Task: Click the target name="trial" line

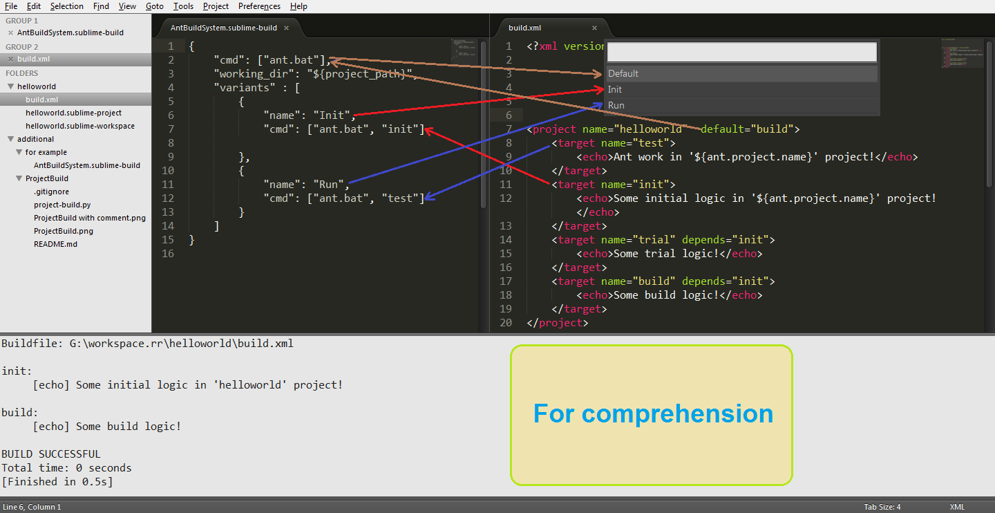Action: (x=663, y=240)
